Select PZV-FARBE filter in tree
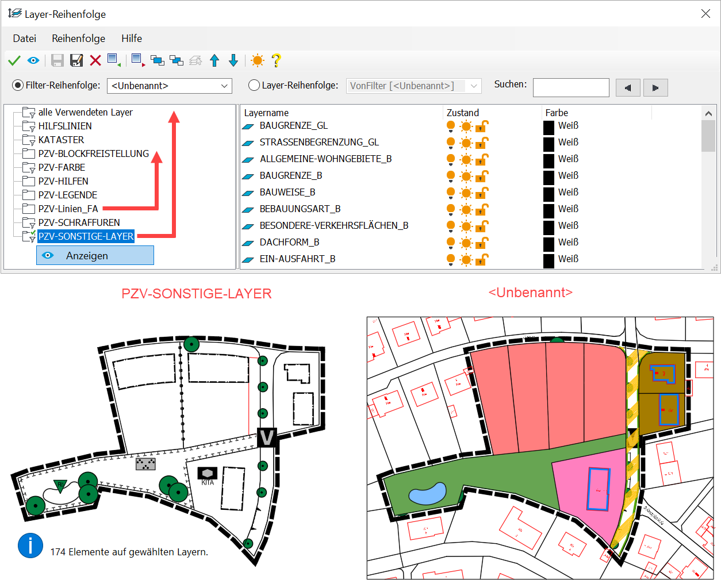721x580 pixels. [62, 167]
